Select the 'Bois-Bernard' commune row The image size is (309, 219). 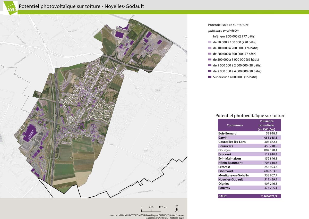249,133
